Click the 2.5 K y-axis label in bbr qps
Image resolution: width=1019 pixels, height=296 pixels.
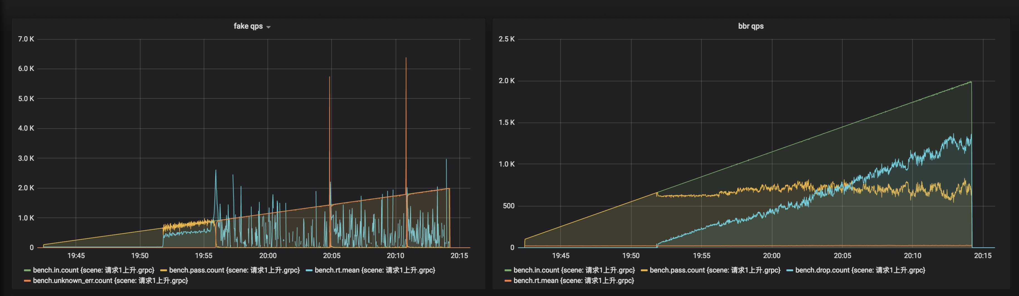tap(506, 39)
